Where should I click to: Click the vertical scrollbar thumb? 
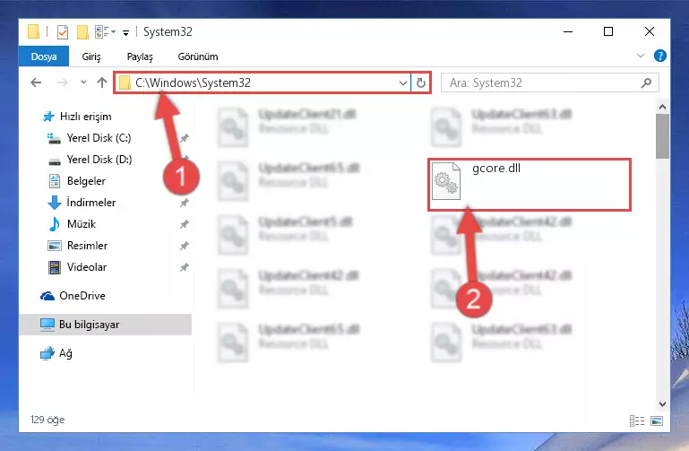663,136
